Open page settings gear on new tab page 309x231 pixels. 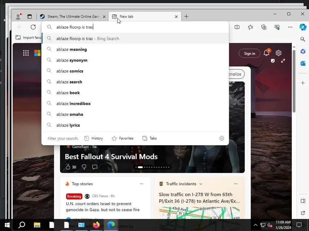[x=279, y=53]
